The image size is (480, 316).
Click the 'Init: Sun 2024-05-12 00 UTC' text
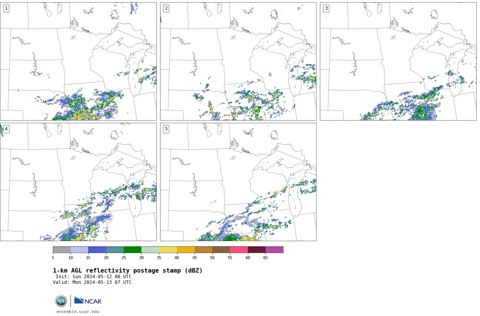94,277
